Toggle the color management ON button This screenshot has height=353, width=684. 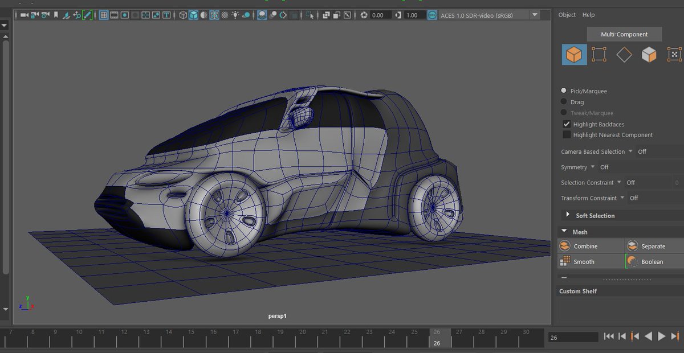(x=432, y=15)
